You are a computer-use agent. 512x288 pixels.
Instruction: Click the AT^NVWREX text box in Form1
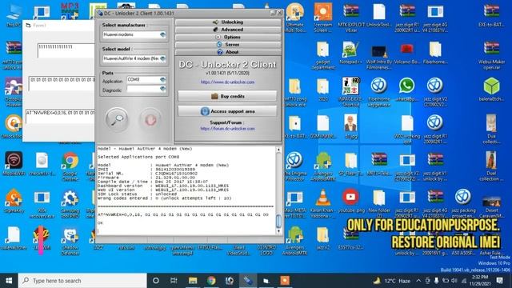[60, 117]
